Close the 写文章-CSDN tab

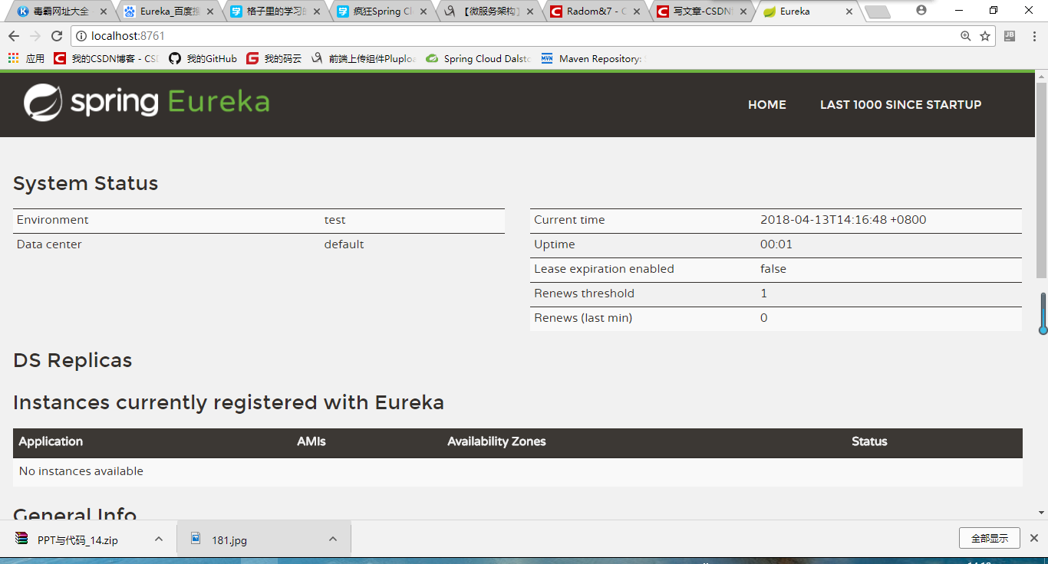pos(743,11)
